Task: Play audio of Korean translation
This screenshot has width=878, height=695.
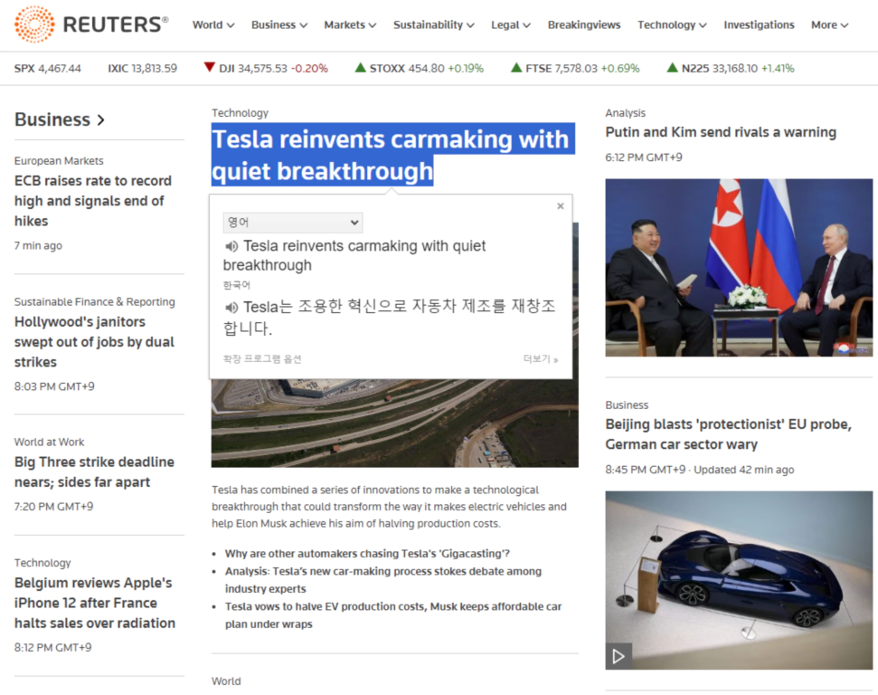Action: tap(231, 307)
